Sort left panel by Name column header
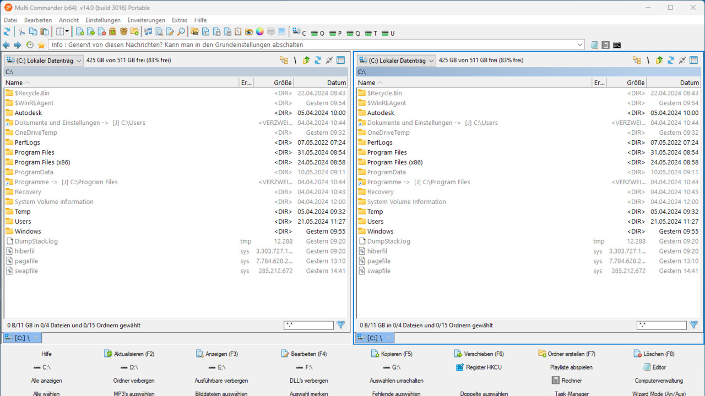Viewport: 705px width, 396px height. point(121,82)
